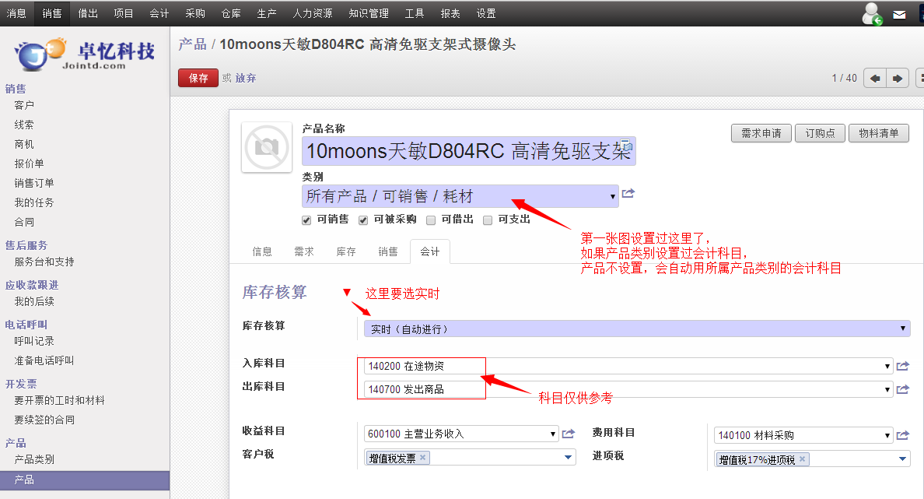Click the product image placeholder camera icon
924x499 pixels.
pyautogui.click(x=267, y=147)
